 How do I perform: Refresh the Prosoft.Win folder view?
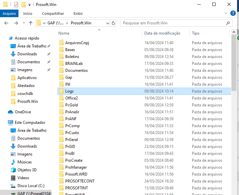click(113, 23)
